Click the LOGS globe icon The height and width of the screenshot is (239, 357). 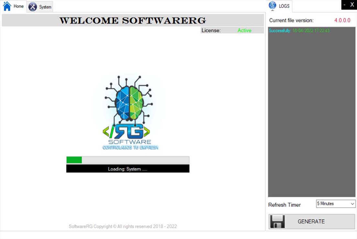tap(273, 6)
